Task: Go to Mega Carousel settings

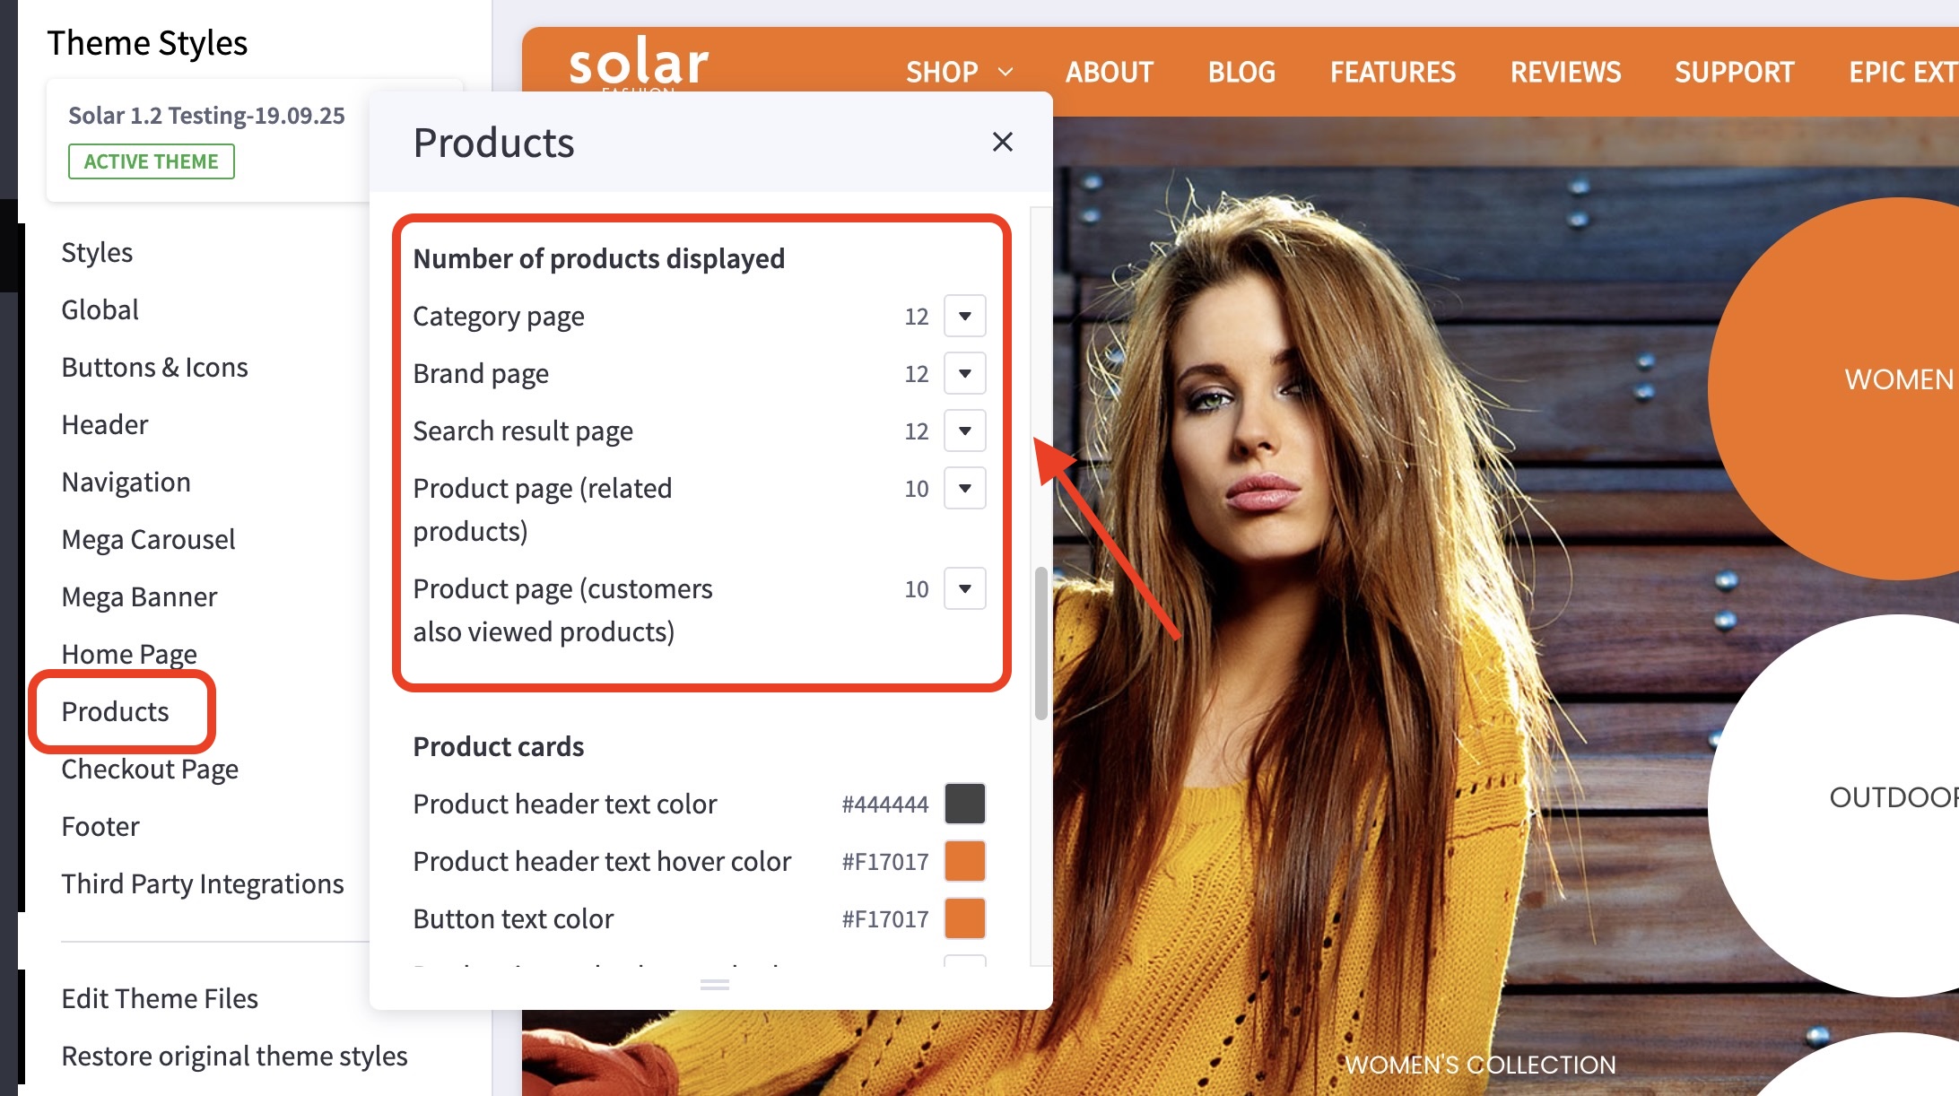Action: click(148, 539)
